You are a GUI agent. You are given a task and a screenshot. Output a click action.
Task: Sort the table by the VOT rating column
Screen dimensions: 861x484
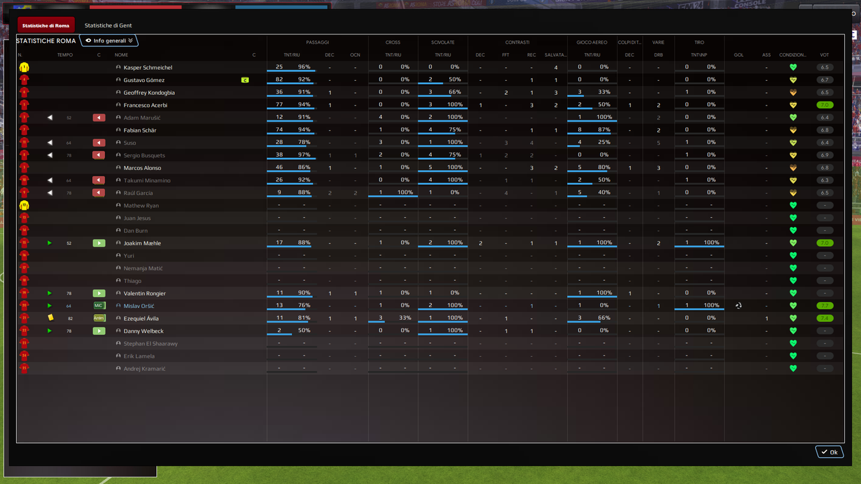(x=824, y=55)
